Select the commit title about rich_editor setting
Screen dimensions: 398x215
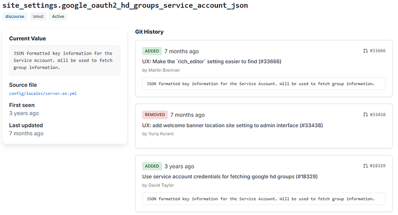(x=212, y=62)
